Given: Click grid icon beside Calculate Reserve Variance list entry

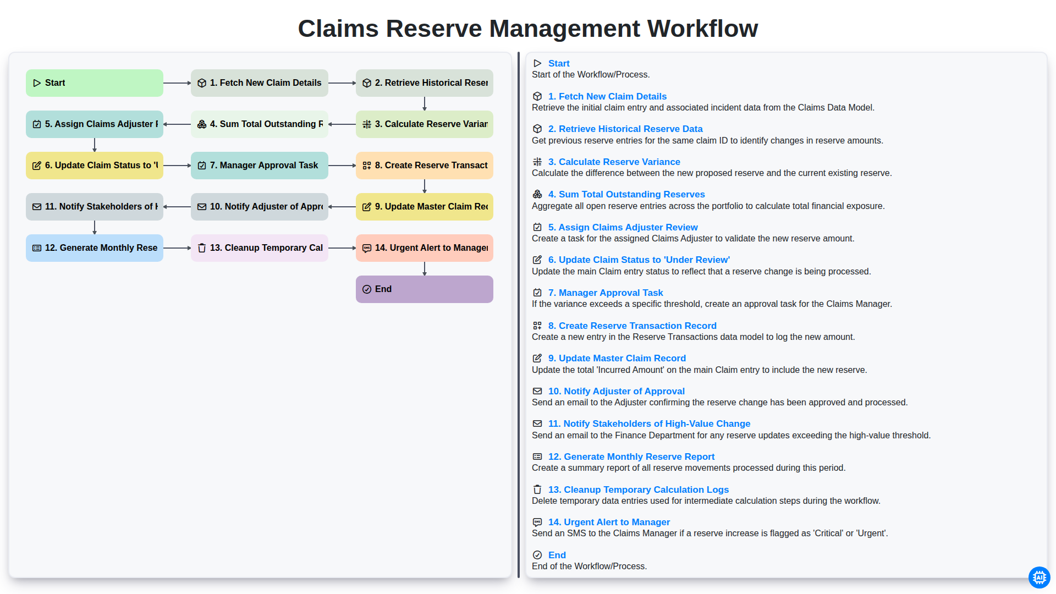Looking at the screenshot, I should click(537, 162).
